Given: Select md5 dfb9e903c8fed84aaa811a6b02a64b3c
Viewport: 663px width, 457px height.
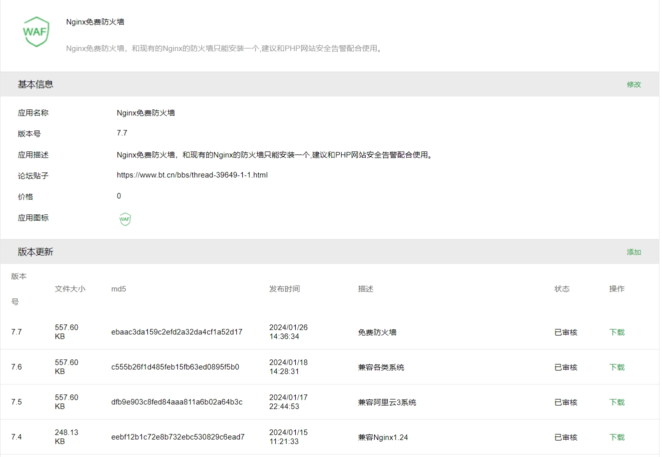Looking at the screenshot, I should (x=177, y=402).
